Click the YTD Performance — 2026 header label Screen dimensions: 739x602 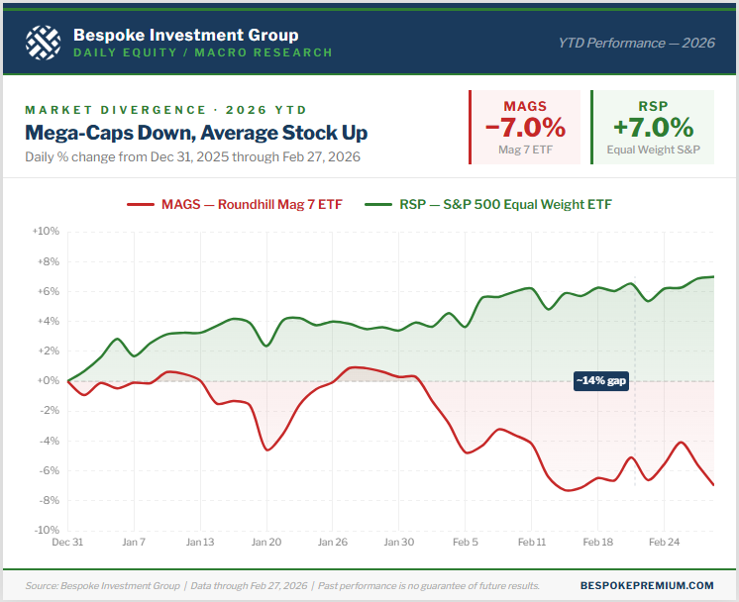click(x=636, y=42)
